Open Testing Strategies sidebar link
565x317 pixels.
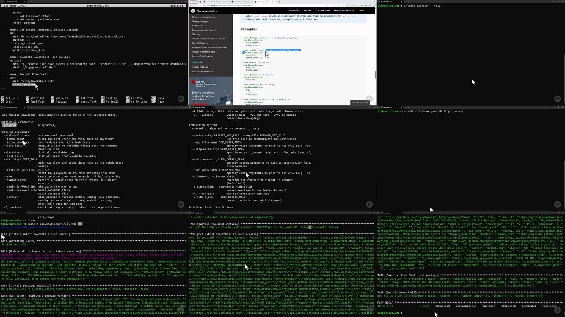tap(200, 21)
